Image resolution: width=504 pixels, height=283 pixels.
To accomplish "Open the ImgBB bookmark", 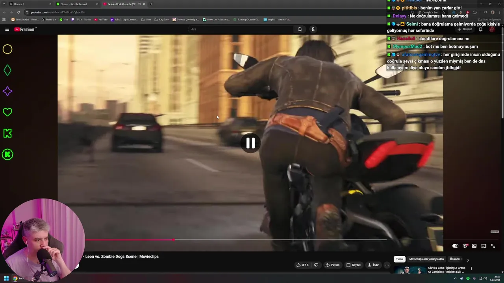I will pos(277,19).
